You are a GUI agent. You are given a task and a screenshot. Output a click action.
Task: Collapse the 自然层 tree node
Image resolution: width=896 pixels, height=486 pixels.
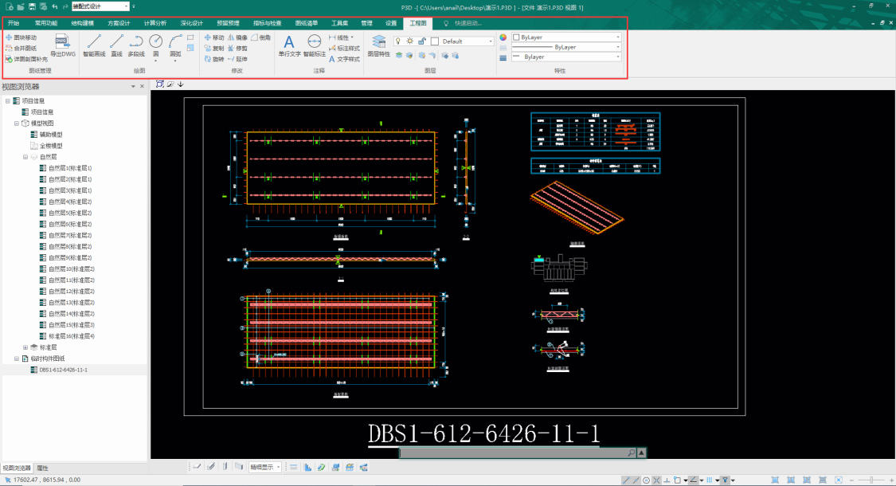[x=25, y=157]
